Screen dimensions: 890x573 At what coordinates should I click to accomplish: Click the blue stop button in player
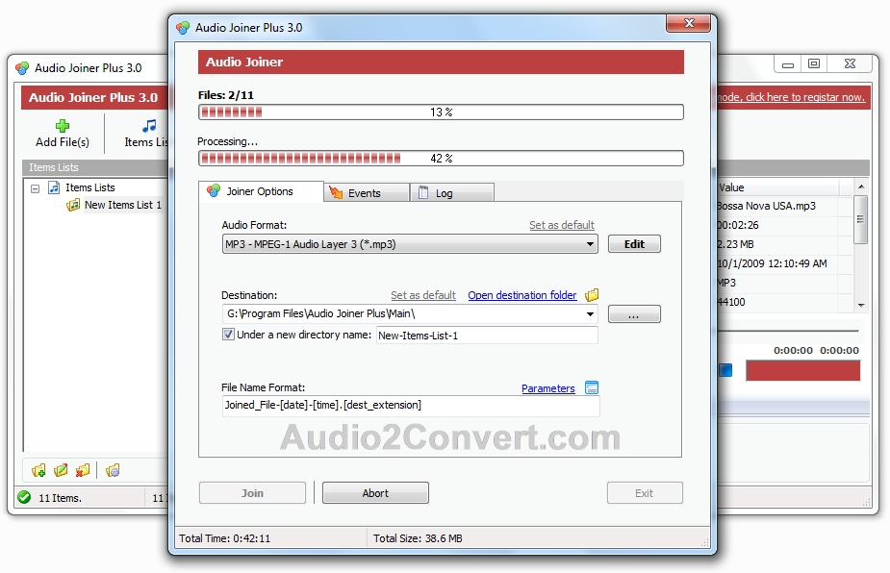point(725,370)
